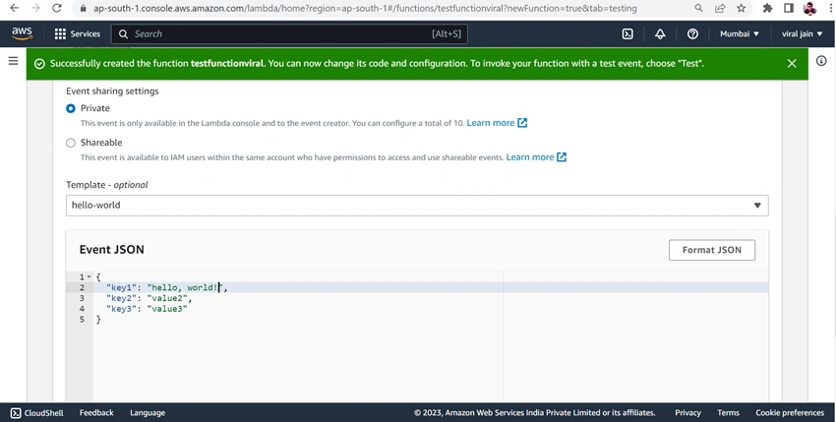Click the browser forward arrow

click(x=35, y=8)
